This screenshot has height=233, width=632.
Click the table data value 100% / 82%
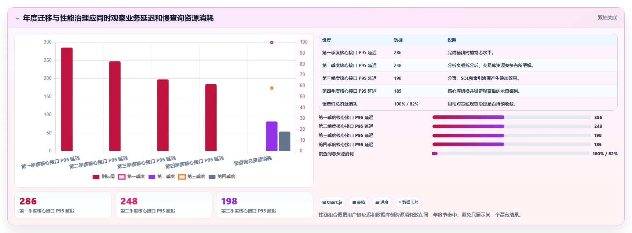tap(406, 104)
